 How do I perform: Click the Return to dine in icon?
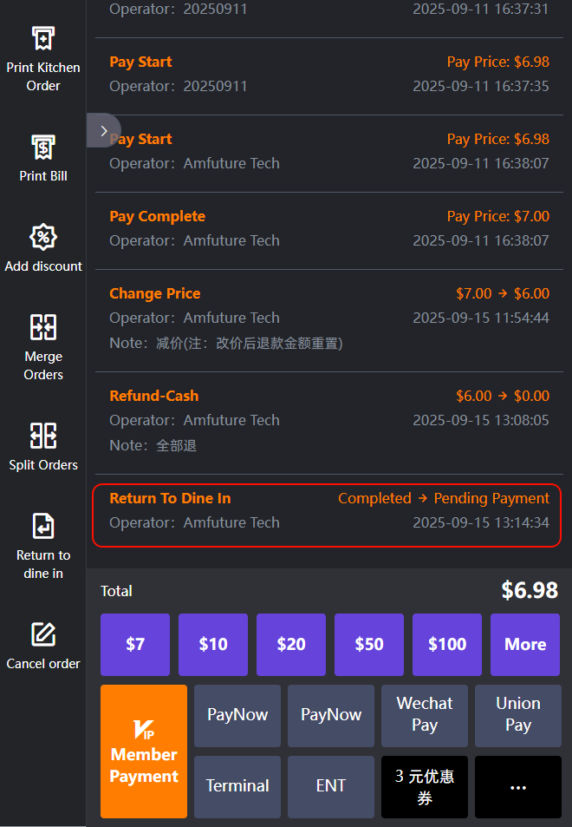(43, 526)
